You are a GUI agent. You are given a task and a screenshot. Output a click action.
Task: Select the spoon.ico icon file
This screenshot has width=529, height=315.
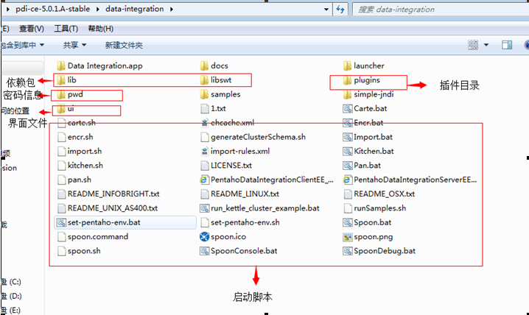tap(204, 236)
